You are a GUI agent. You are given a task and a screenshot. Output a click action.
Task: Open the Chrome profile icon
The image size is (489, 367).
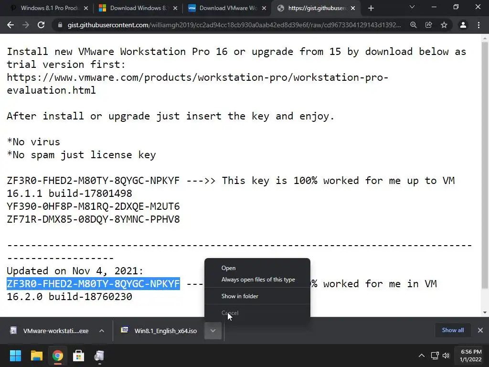click(x=463, y=25)
